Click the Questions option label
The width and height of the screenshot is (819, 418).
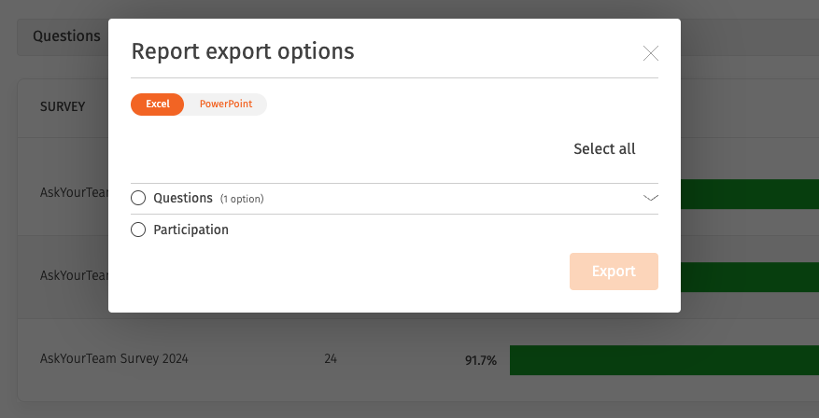[183, 199]
